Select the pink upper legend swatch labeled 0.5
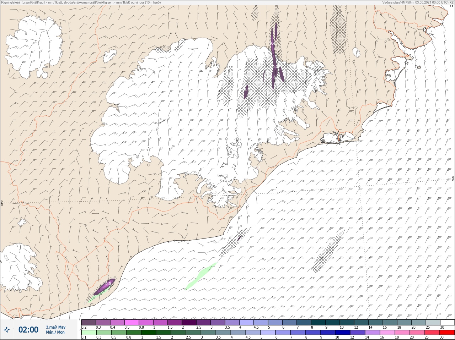Screen dimensions: 455x340 click(132, 322)
